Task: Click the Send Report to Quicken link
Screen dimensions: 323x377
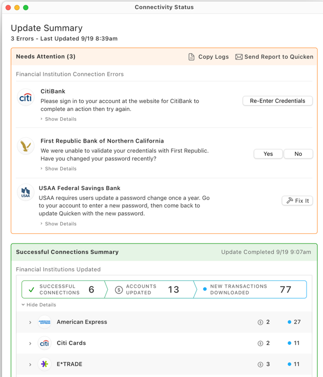Action: [279, 57]
